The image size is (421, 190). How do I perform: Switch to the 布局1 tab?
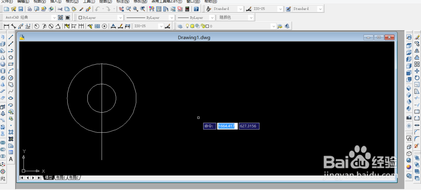(x=60, y=177)
